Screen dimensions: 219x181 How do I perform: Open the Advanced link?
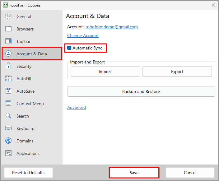tap(77, 107)
